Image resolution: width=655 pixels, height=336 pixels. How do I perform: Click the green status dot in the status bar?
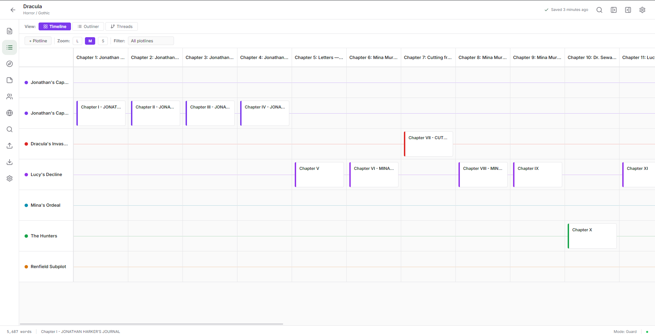[647, 332]
